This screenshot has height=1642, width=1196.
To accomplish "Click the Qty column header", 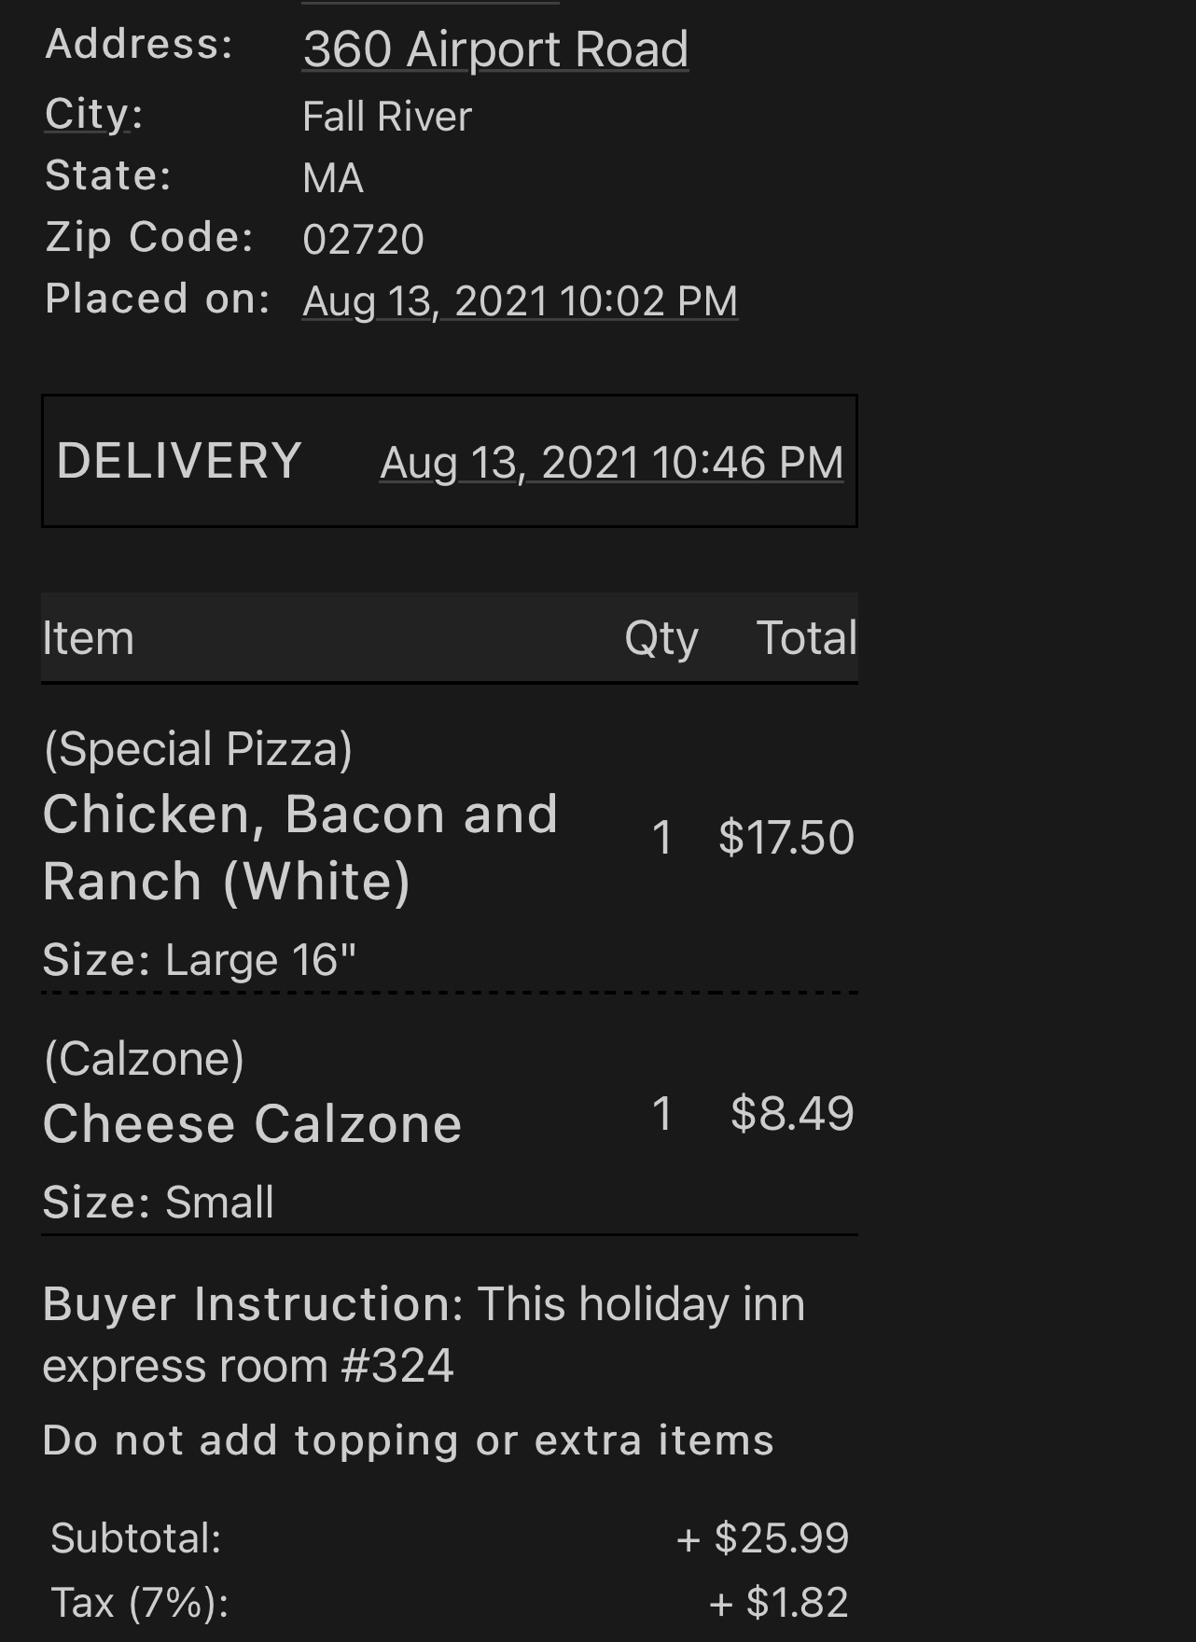I will click(x=661, y=639).
